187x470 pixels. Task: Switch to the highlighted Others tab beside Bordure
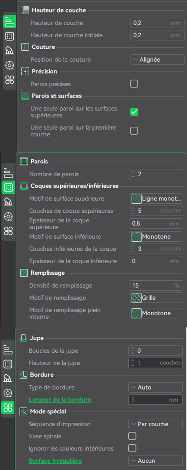click(x=8, y=408)
